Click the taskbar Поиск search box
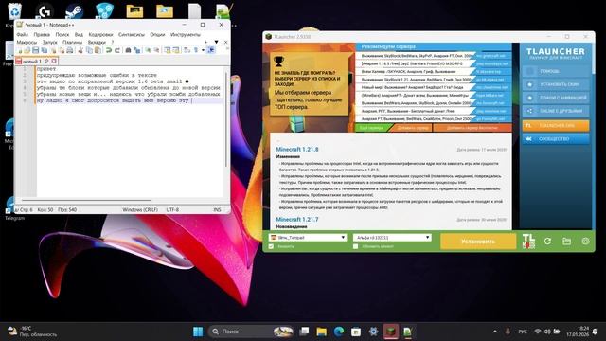Image resolution: width=606 pixels, height=341 pixels. [251, 332]
